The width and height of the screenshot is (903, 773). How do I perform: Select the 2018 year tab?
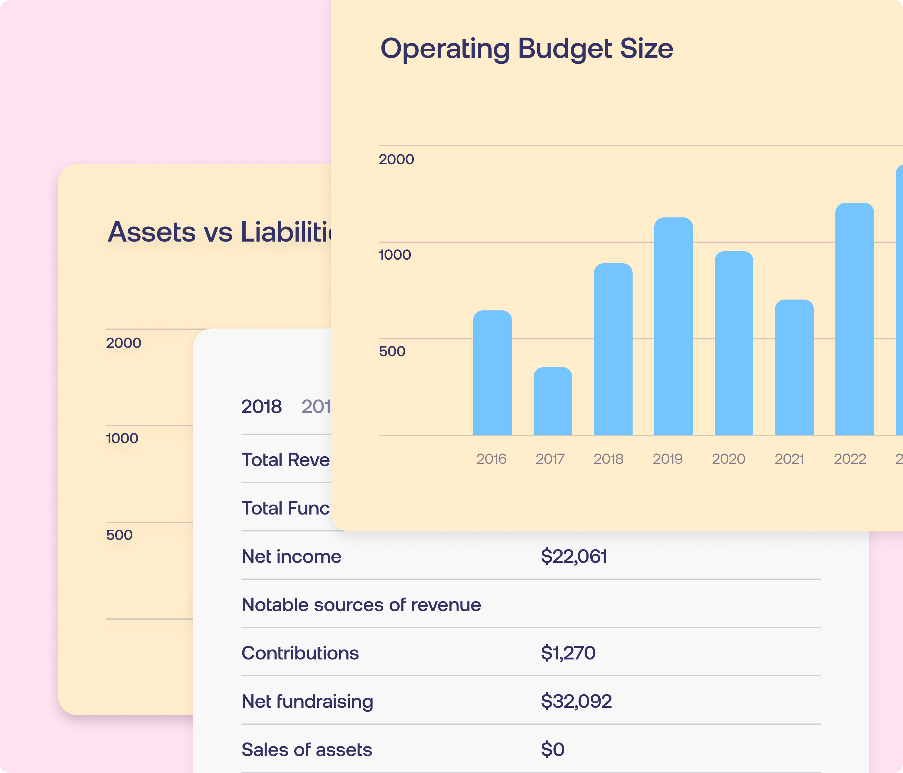pos(261,407)
